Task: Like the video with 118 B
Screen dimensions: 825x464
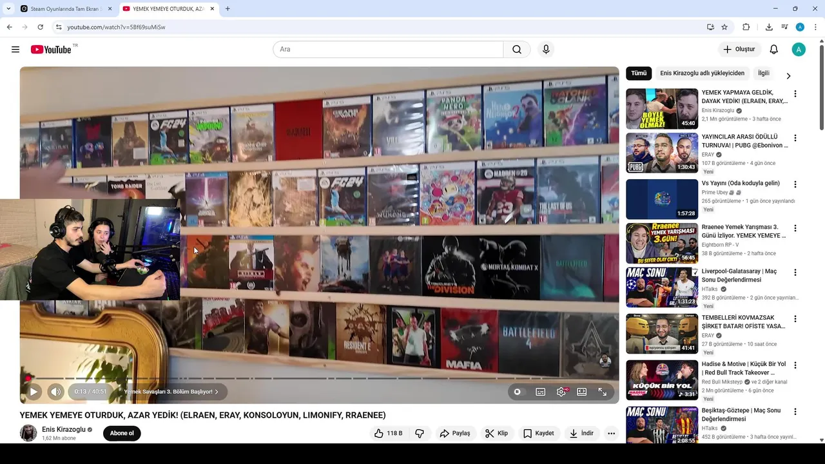Action: tap(388, 433)
